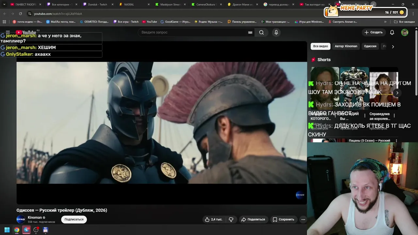This screenshot has width=418, height=235.
Task: Close the Dunduk - Twitch tab
Action: click(113, 4)
